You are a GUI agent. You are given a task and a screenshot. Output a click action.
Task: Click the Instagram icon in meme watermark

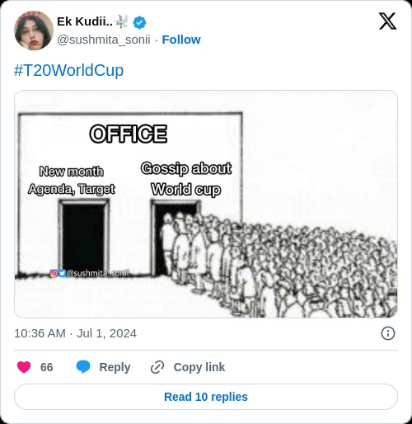pyautogui.click(x=54, y=273)
